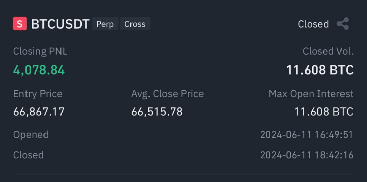
Task: Click the Max Open Interest label
Action: click(x=311, y=94)
